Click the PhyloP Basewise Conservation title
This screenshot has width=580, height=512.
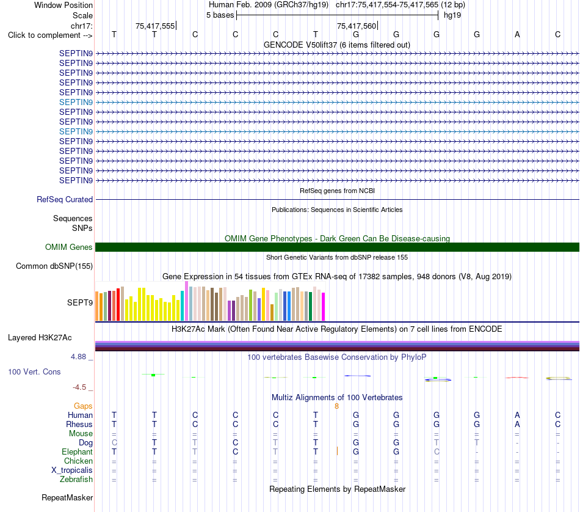[x=337, y=357]
